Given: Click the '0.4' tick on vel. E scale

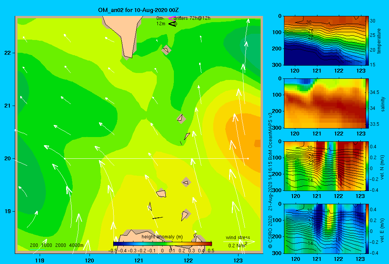Looking at the screenshot, I should point(373,210).
